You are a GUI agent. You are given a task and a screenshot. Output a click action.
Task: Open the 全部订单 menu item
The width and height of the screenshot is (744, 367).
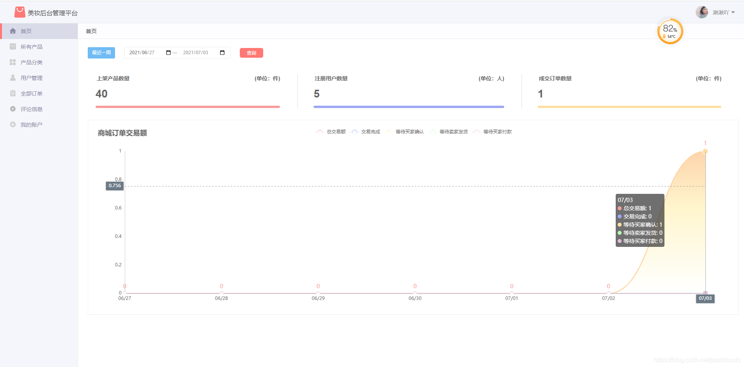click(39, 94)
